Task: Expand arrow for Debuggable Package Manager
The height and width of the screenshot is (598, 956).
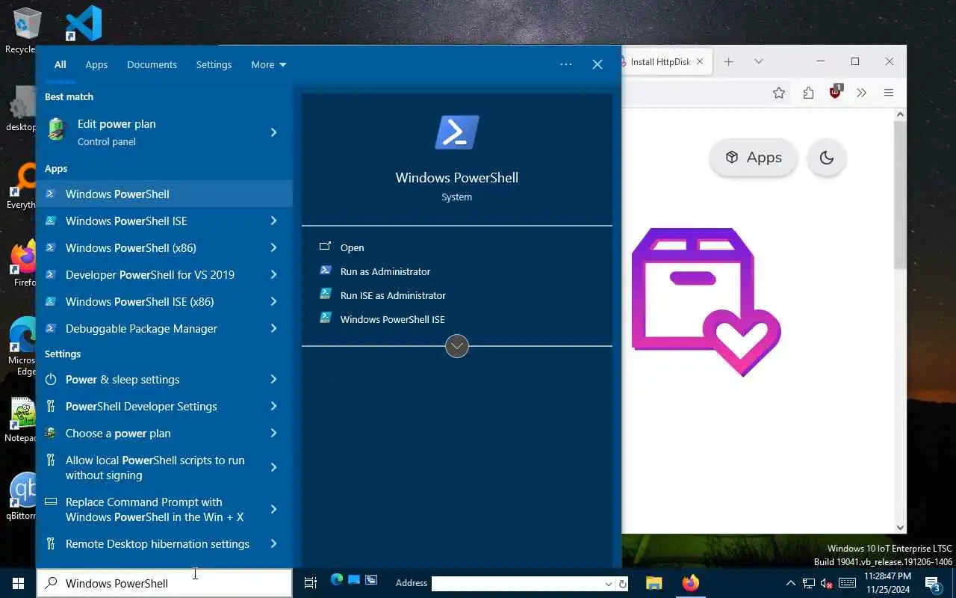Action: (273, 328)
